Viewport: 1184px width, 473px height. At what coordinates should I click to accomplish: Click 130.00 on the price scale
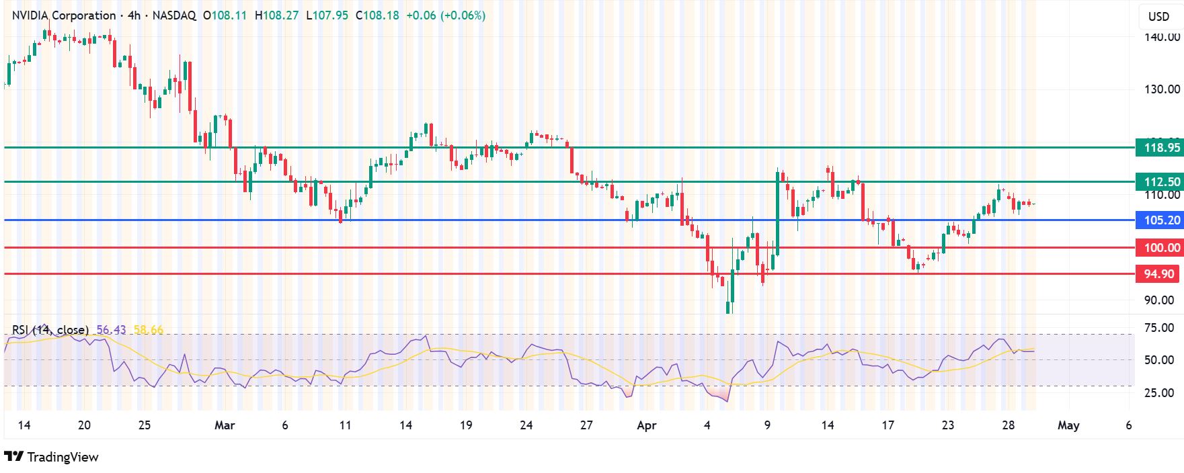(x=1162, y=89)
